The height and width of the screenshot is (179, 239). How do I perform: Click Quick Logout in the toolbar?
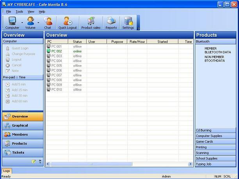pos(68,23)
